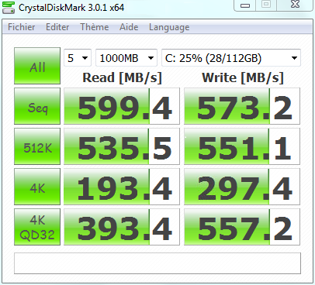Click the Seq write result 573.2
Viewport: 315px width, 285px height.
pyautogui.click(x=242, y=106)
